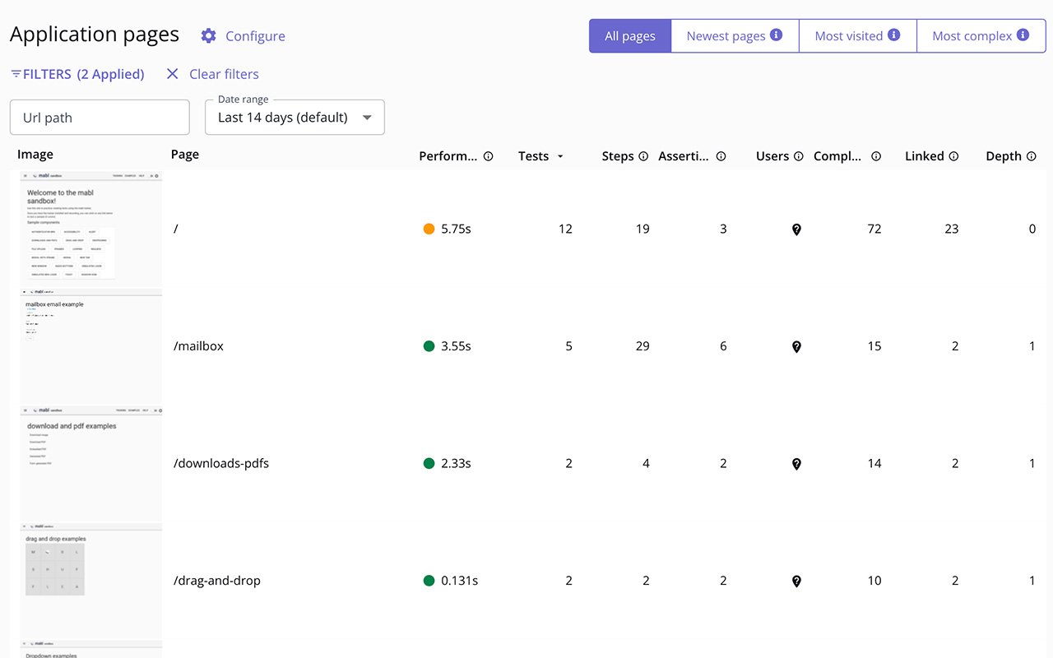Screen dimensions: 1053x658
Task: Sort by Tests column arrow
Action: pos(560,156)
